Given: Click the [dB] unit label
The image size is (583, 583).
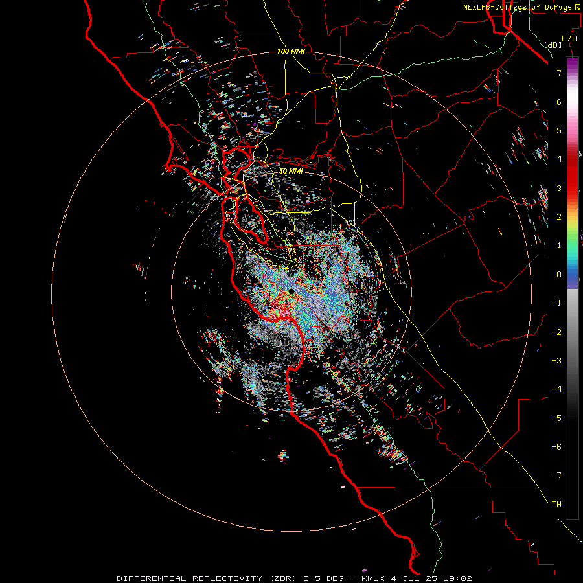Looking at the screenshot, I should point(553,45).
